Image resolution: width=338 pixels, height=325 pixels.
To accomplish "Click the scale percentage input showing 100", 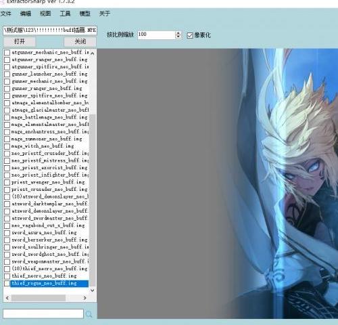I will (156, 35).
